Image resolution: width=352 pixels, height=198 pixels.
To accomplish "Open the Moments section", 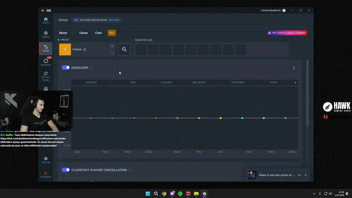I will click(x=46, y=62).
